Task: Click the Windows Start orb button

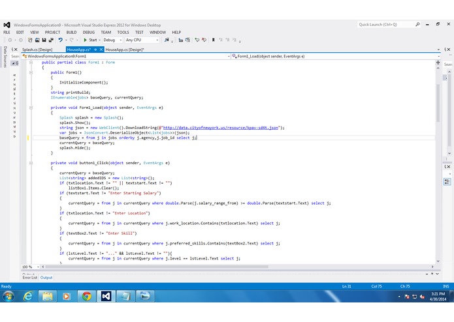Action: tap(8, 297)
